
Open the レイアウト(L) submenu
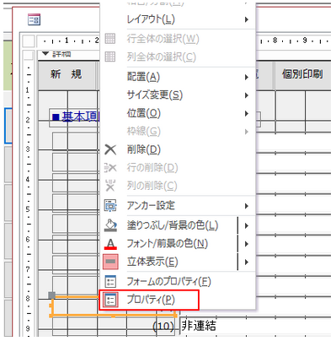coord(178,19)
